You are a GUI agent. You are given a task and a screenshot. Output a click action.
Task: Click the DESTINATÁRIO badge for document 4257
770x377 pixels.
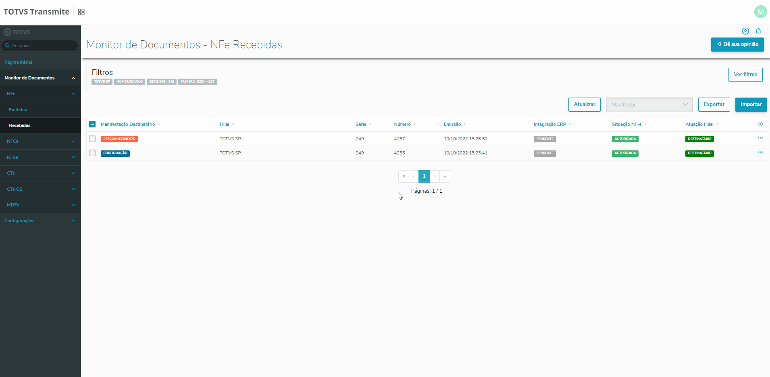pyautogui.click(x=699, y=139)
